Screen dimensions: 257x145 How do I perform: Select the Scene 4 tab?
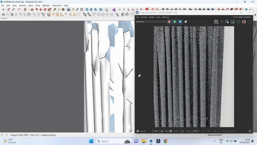4,18
